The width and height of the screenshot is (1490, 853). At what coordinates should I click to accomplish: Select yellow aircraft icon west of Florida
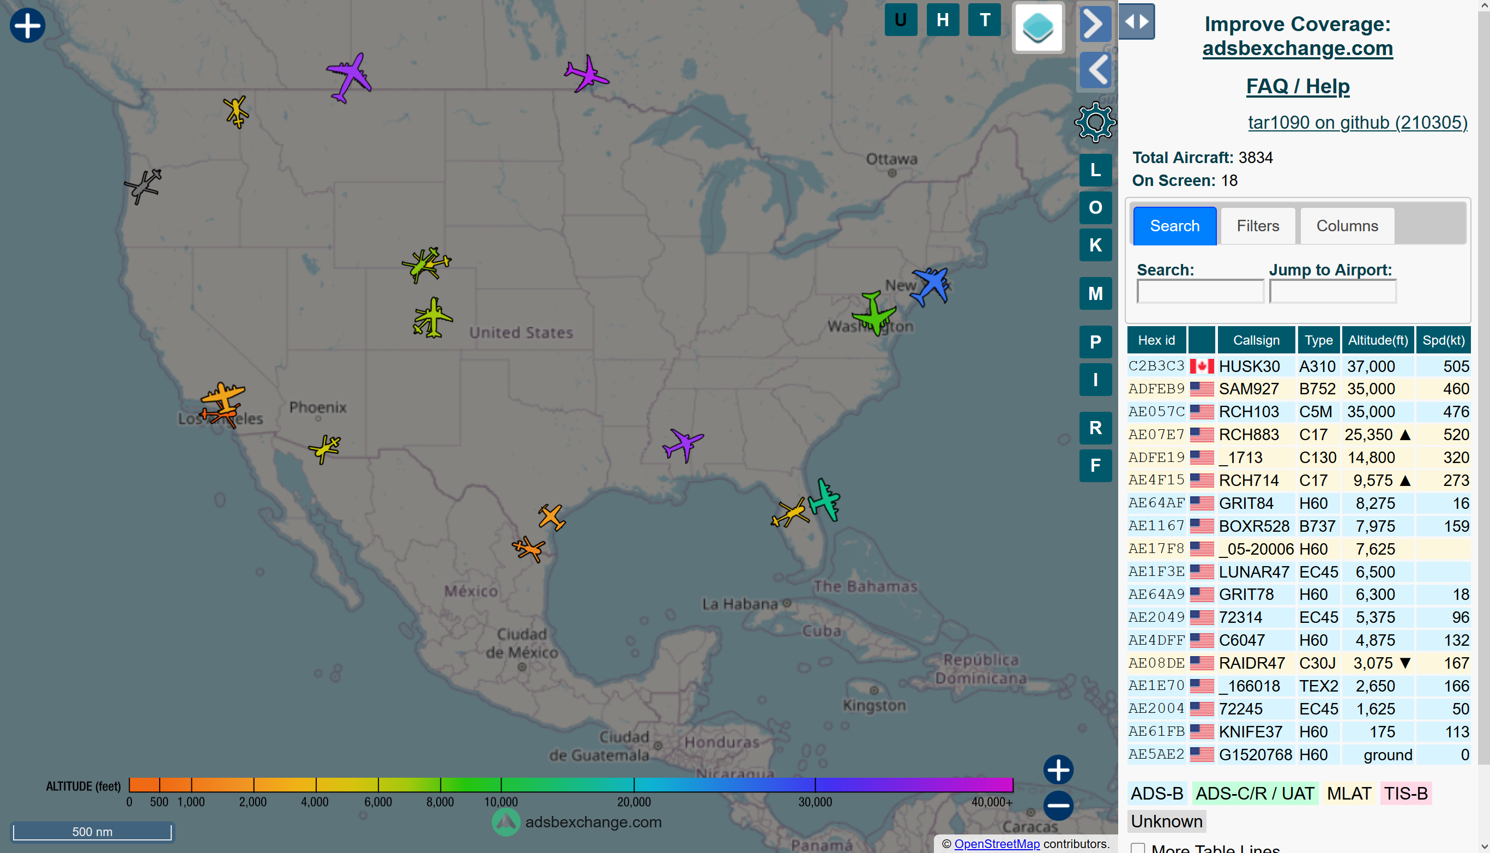pos(790,513)
